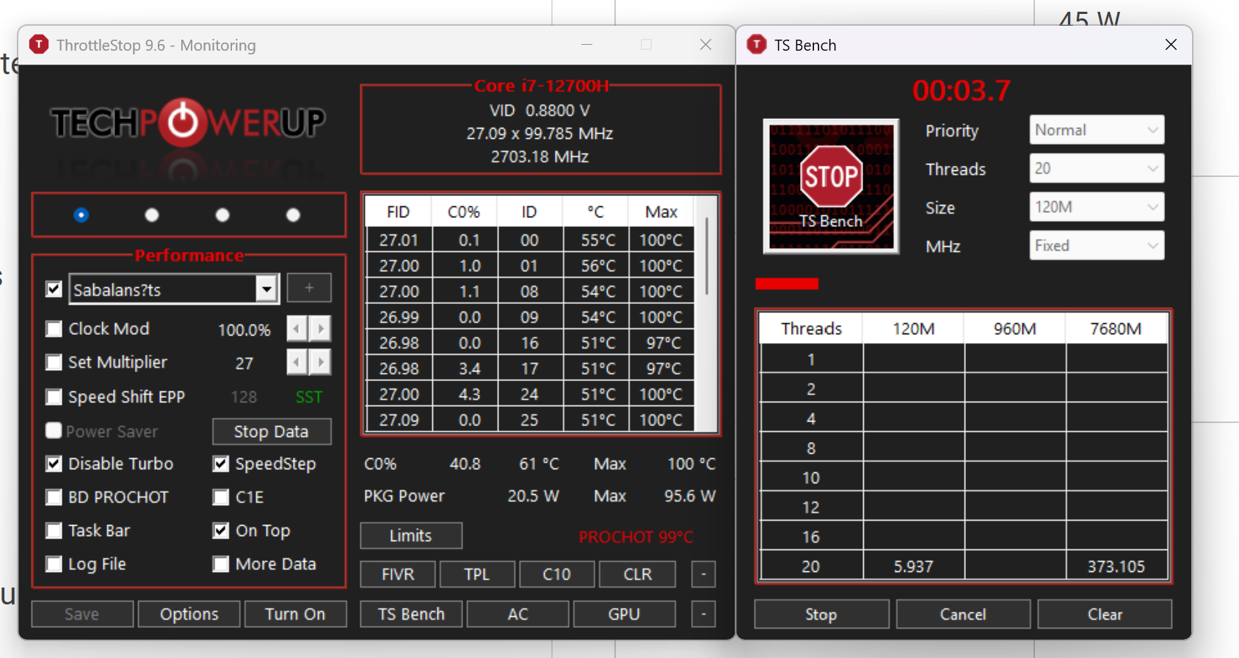Stop the TS Bench benchmark
Viewport: 1239px width, 658px height.
[x=821, y=614]
